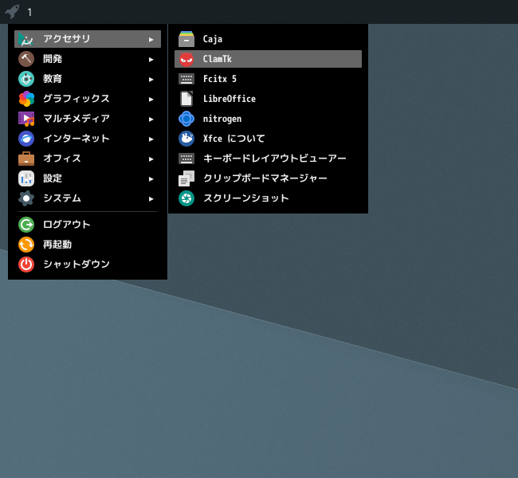518x478 pixels.
Task: Click the スクリーンショット camera shutter icon
Action: [186, 198]
